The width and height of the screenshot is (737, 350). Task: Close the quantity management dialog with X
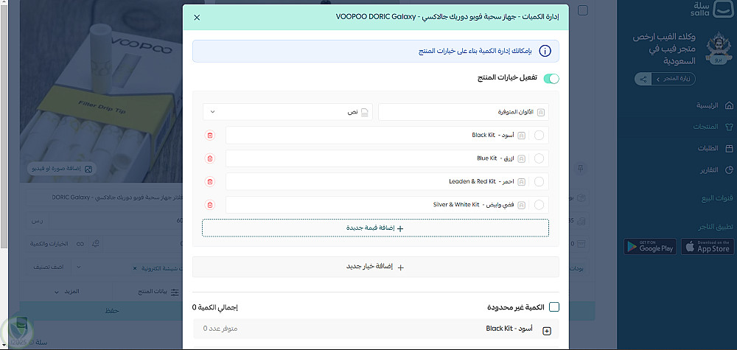click(x=197, y=18)
